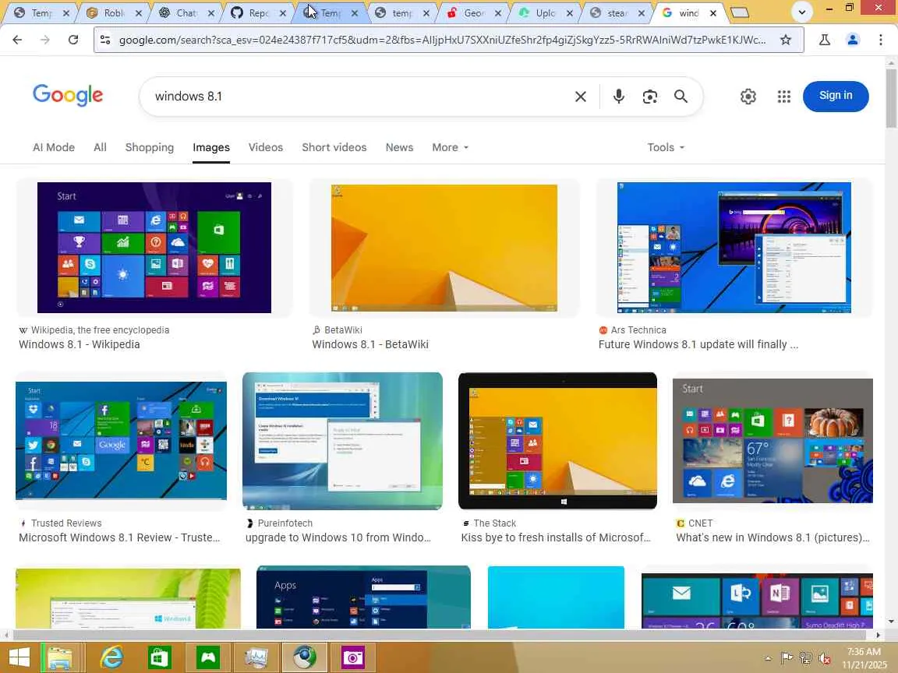Reload the current page
Screen dimensions: 898x673
[x=72, y=40]
